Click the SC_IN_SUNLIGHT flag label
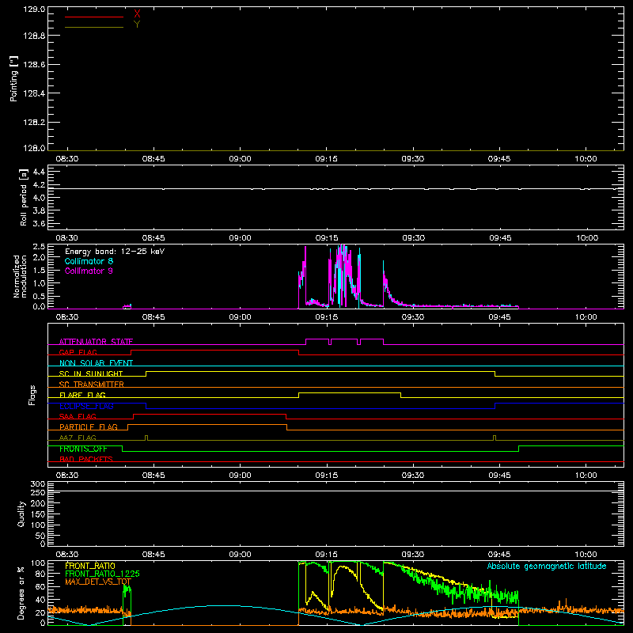The image size is (633, 633). pos(91,373)
